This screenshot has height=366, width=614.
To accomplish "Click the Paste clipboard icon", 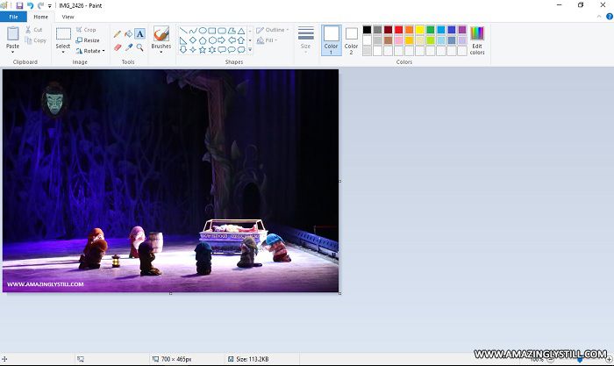I will pos(12,33).
